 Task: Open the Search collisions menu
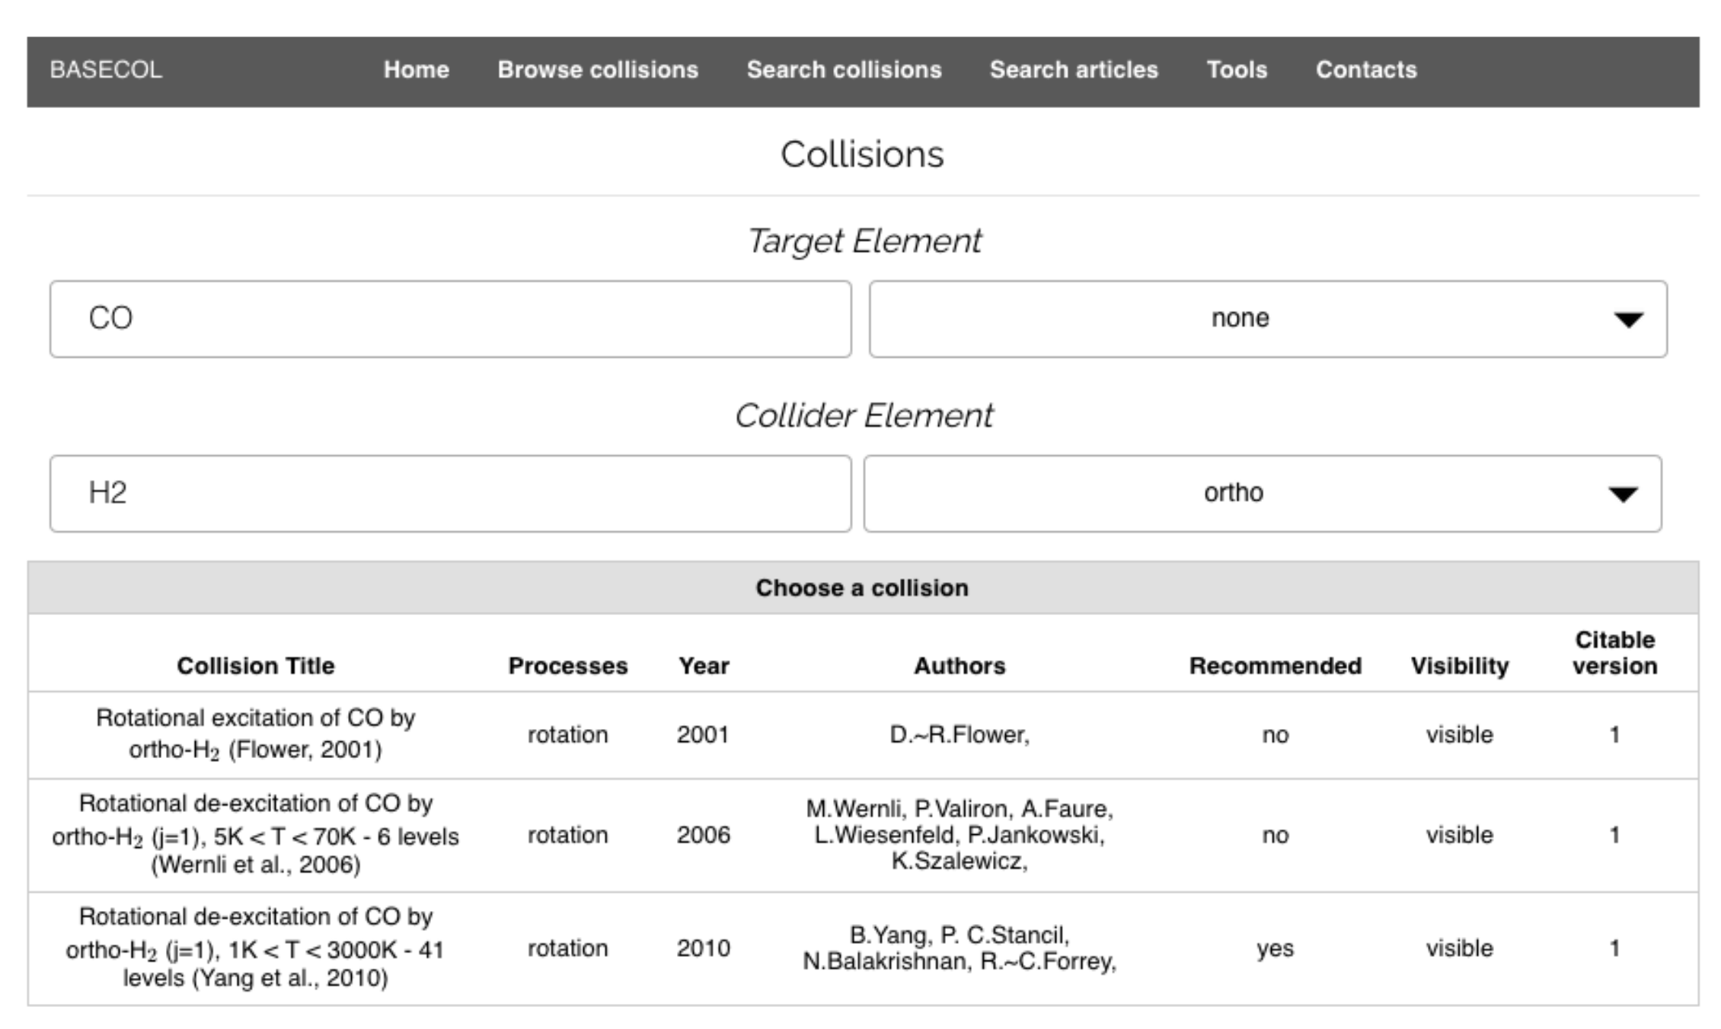(x=844, y=70)
